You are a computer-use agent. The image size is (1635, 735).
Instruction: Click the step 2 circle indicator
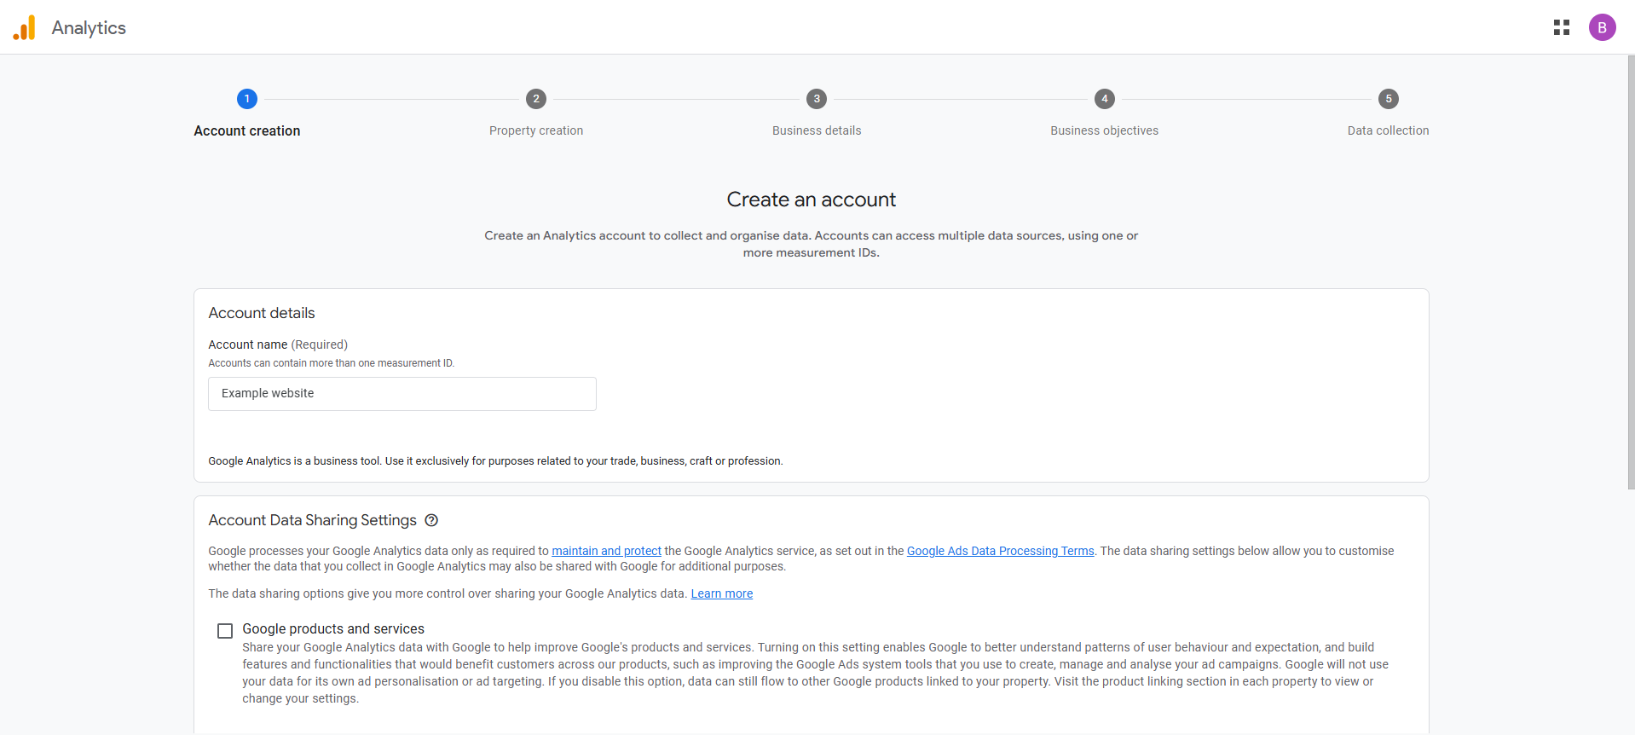coord(536,99)
